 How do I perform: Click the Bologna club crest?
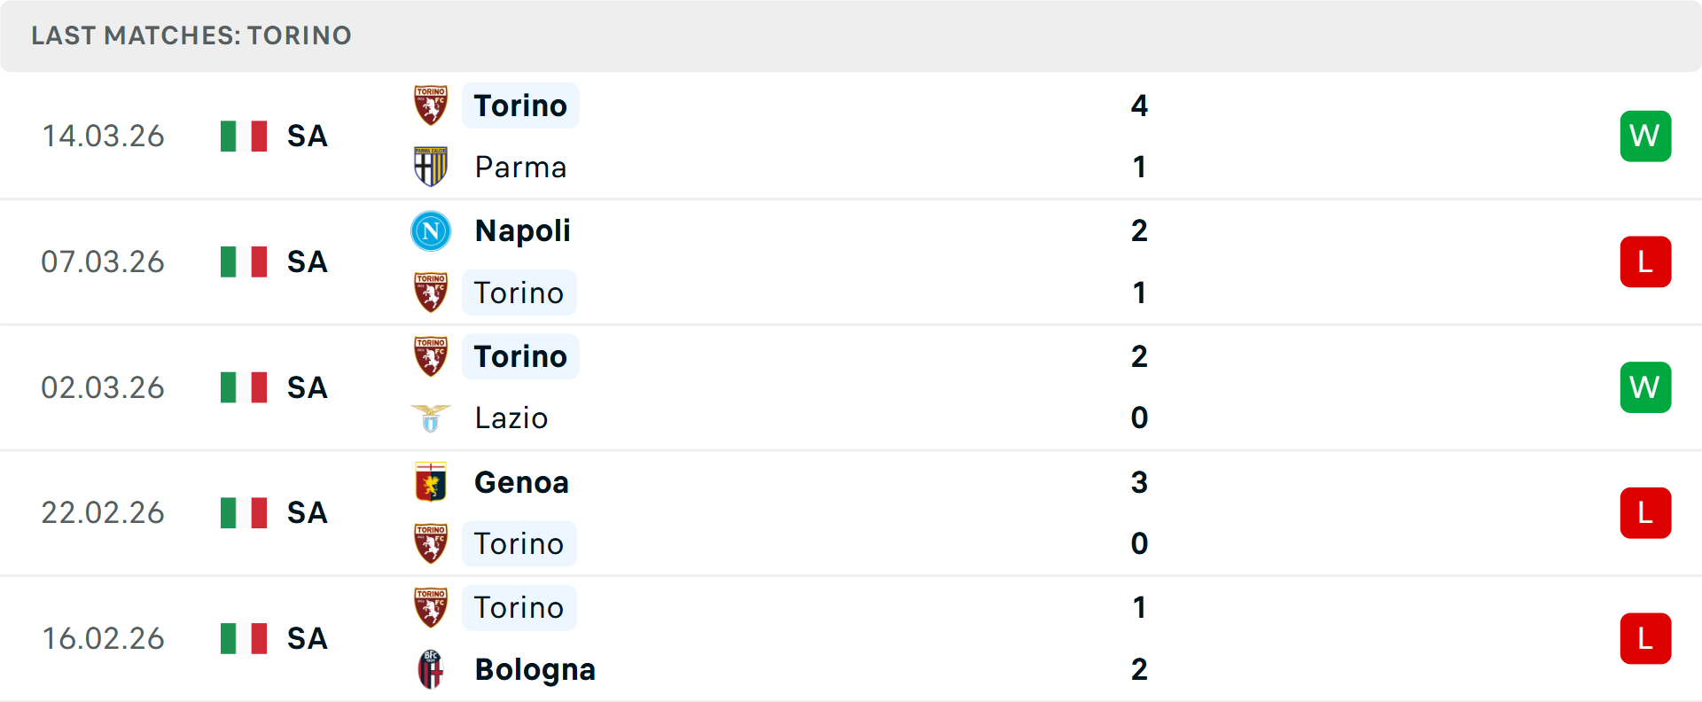431,669
